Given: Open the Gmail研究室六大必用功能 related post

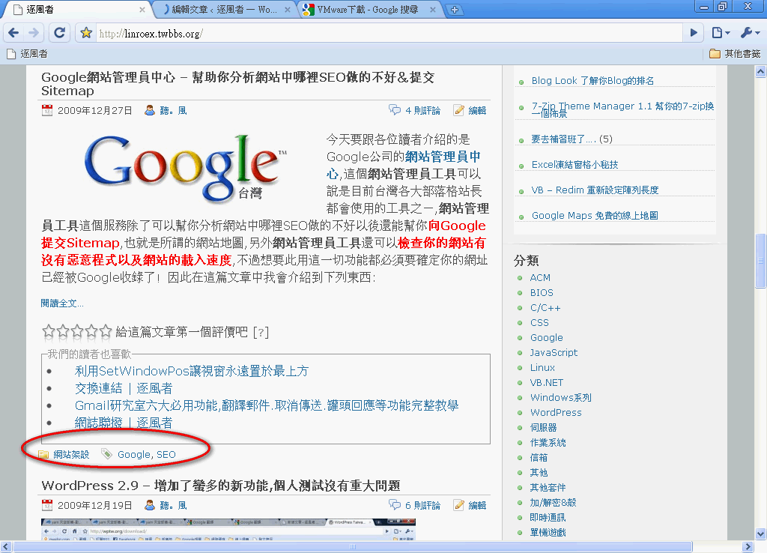Looking at the screenshot, I should click(x=267, y=405).
